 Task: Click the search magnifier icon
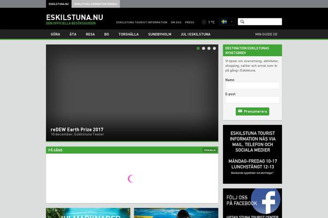coord(242,21)
